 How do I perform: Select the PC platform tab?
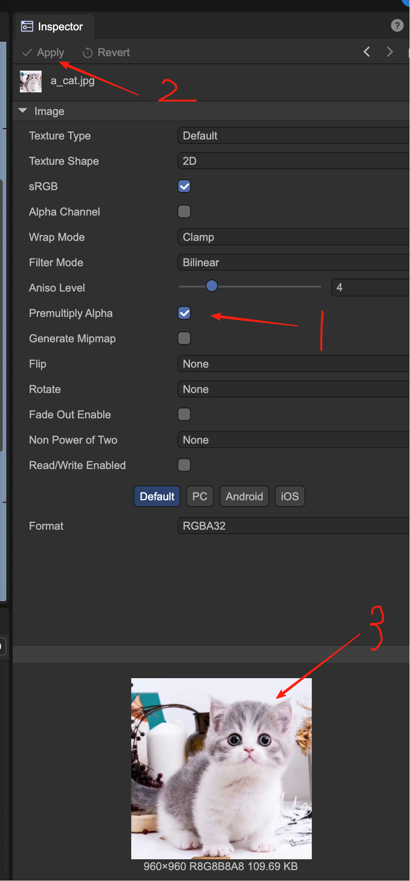[x=200, y=497]
